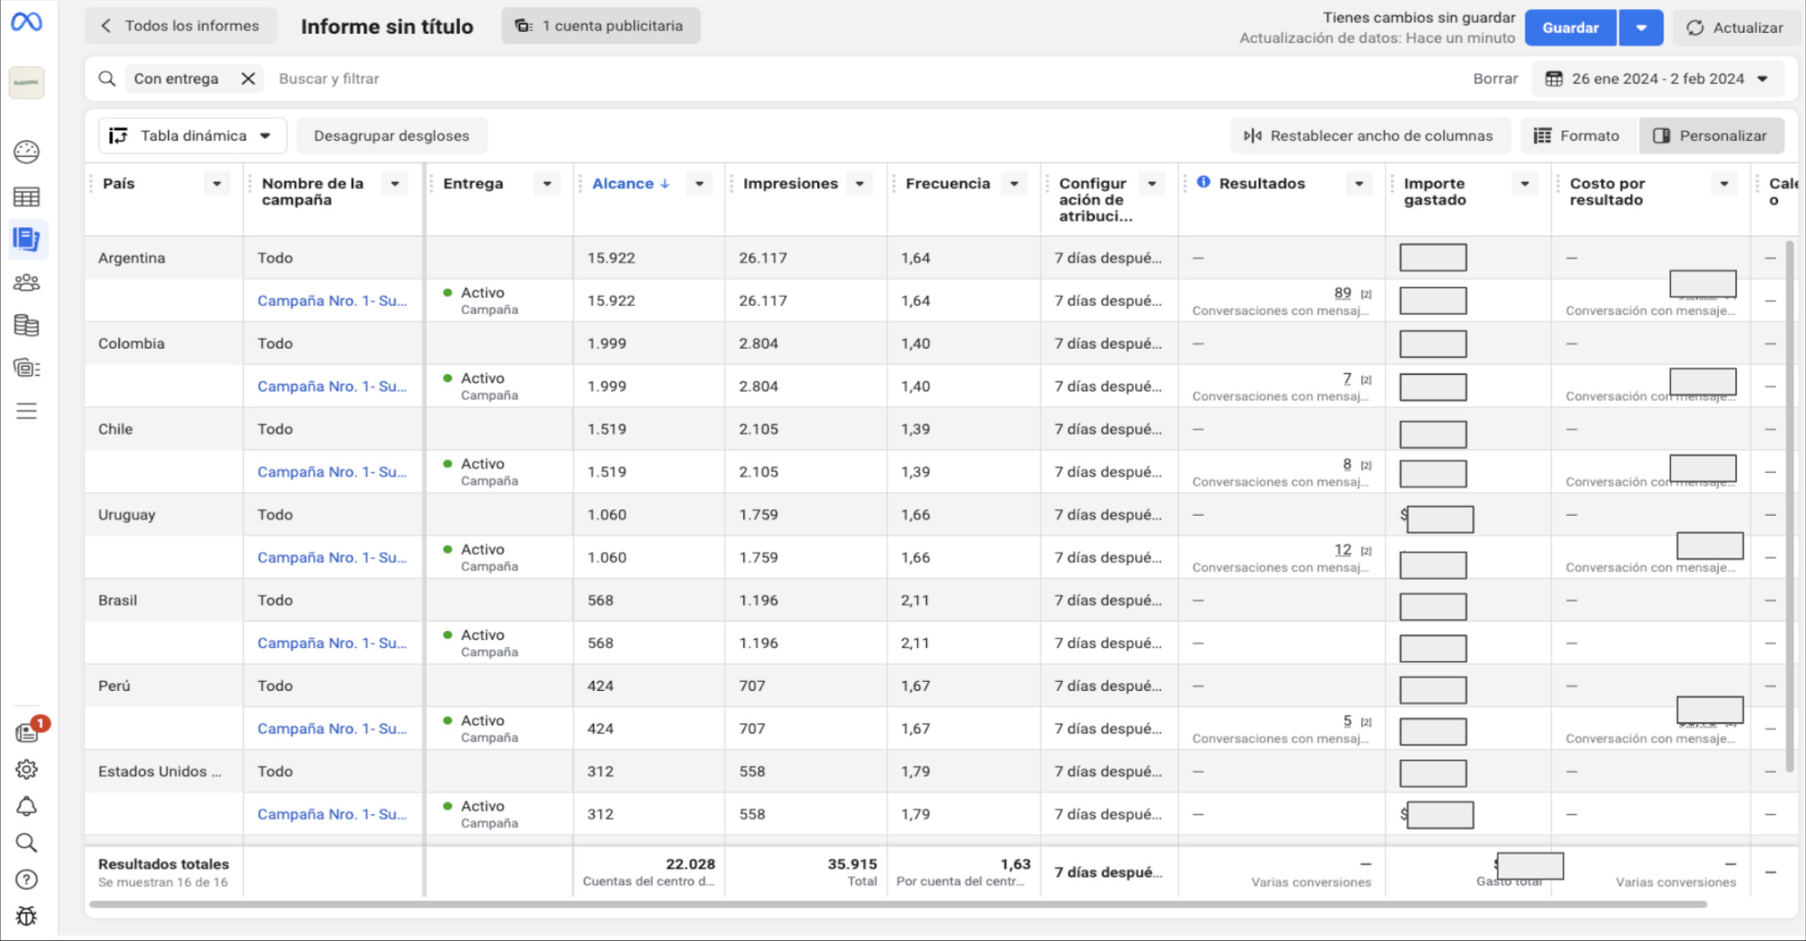This screenshot has width=1806, height=941.
Task: Click the Personalizar tab button
Action: [x=1711, y=136]
